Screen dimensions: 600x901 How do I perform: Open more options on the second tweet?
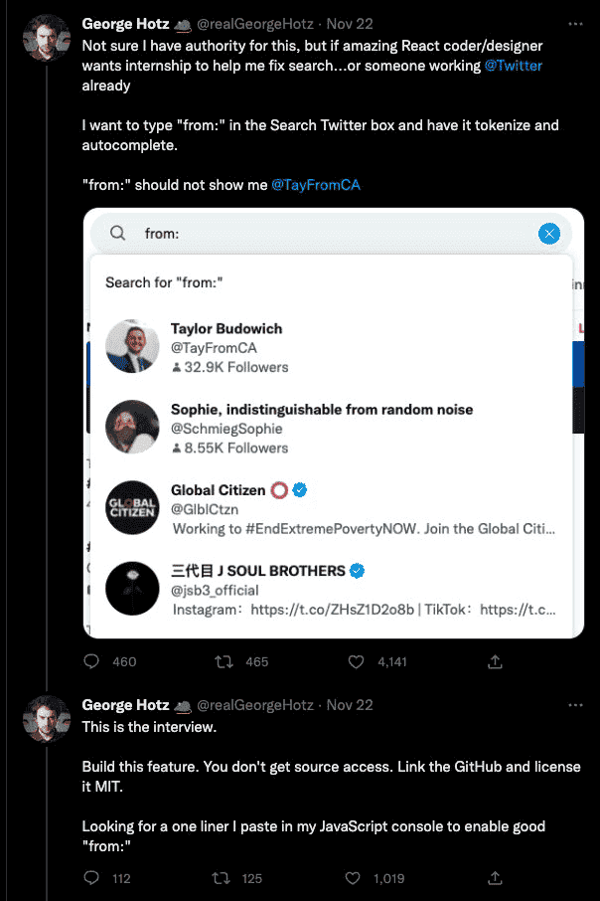[575, 705]
